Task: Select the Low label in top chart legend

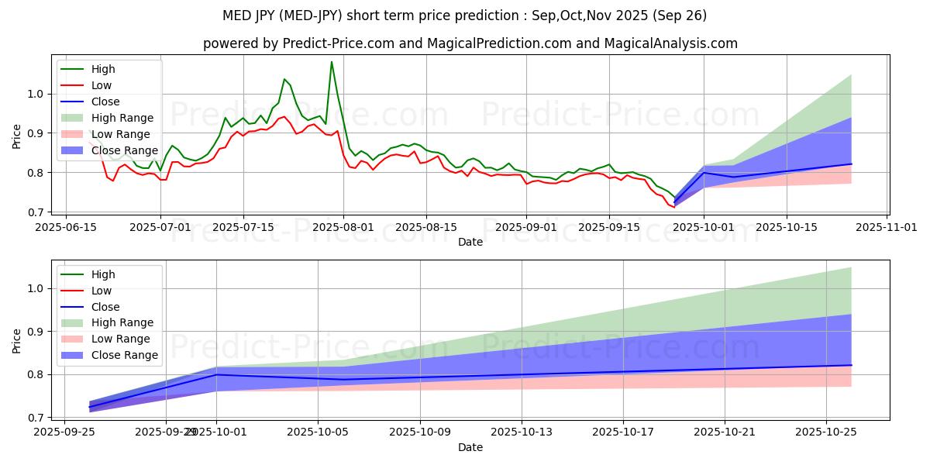Action: pyautogui.click(x=102, y=85)
